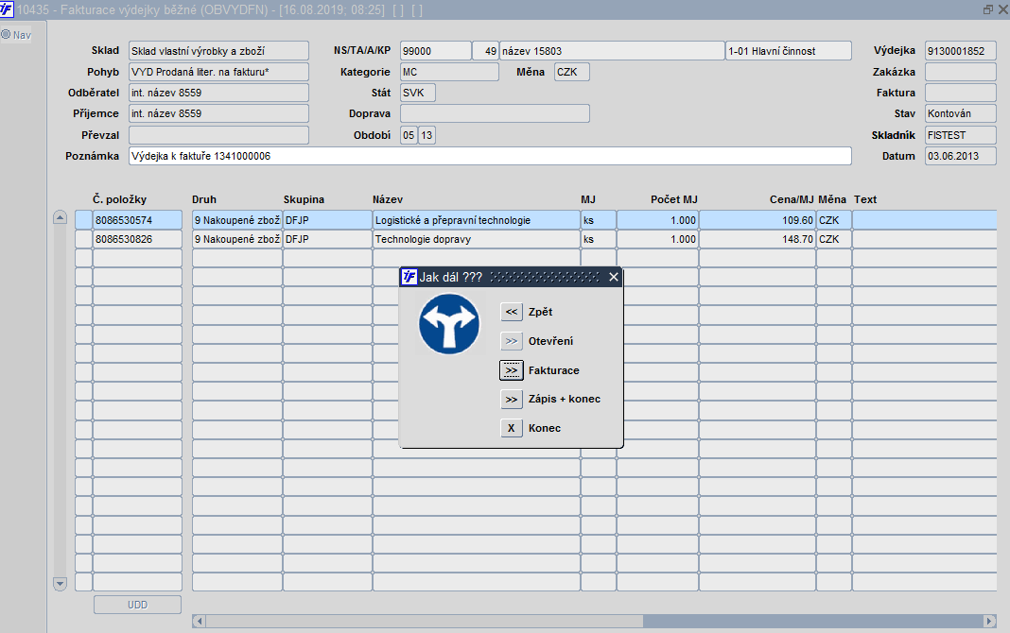Click the Stát field SVK

pyautogui.click(x=417, y=93)
